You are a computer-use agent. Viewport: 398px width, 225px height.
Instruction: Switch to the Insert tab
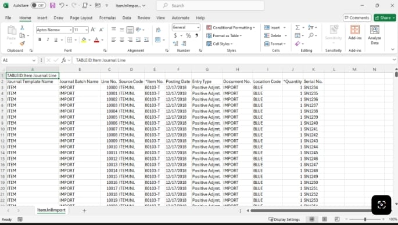coord(42,18)
